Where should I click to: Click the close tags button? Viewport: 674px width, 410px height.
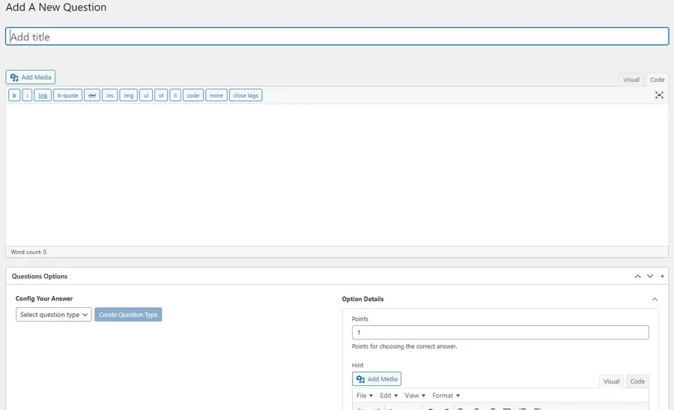click(x=246, y=95)
